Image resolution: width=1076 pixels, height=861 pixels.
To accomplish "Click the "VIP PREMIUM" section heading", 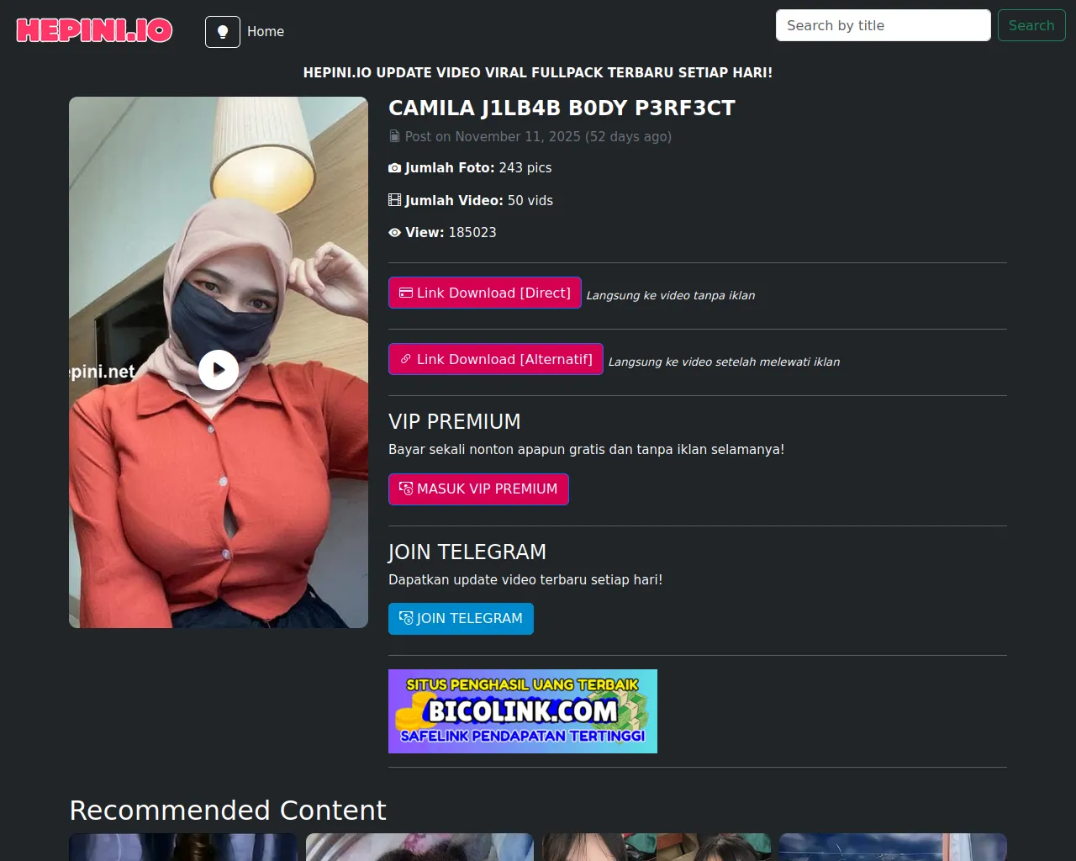I will pyautogui.click(x=455, y=421).
